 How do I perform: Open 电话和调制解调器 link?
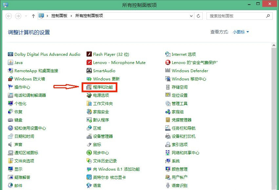30,95
